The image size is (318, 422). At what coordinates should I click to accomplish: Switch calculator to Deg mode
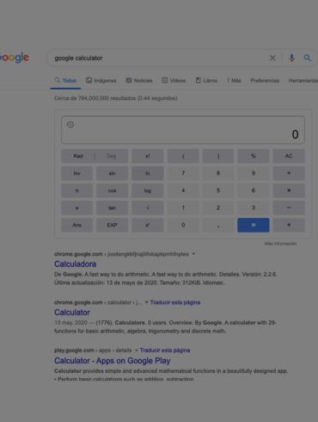pyautogui.click(x=111, y=156)
